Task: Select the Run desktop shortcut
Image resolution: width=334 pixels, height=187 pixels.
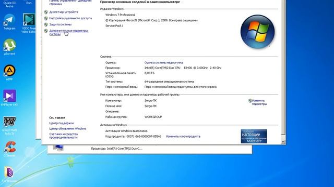Action: (x=29, y=3)
